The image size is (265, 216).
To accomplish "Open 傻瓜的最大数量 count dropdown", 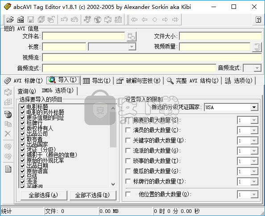I will pos(254,171).
